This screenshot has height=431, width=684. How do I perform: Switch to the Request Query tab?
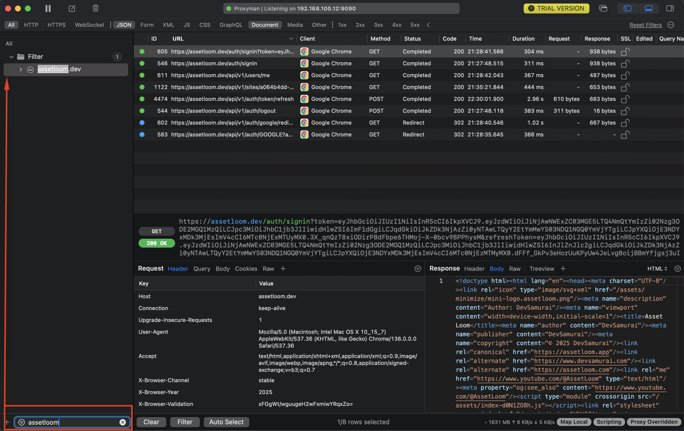tap(202, 269)
